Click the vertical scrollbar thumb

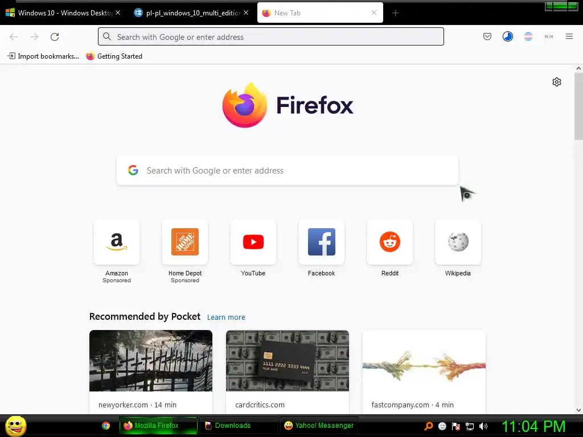578,106
